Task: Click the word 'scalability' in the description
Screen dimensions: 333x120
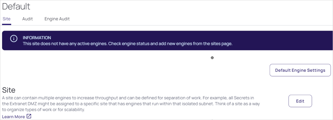Action: [73, 109]
